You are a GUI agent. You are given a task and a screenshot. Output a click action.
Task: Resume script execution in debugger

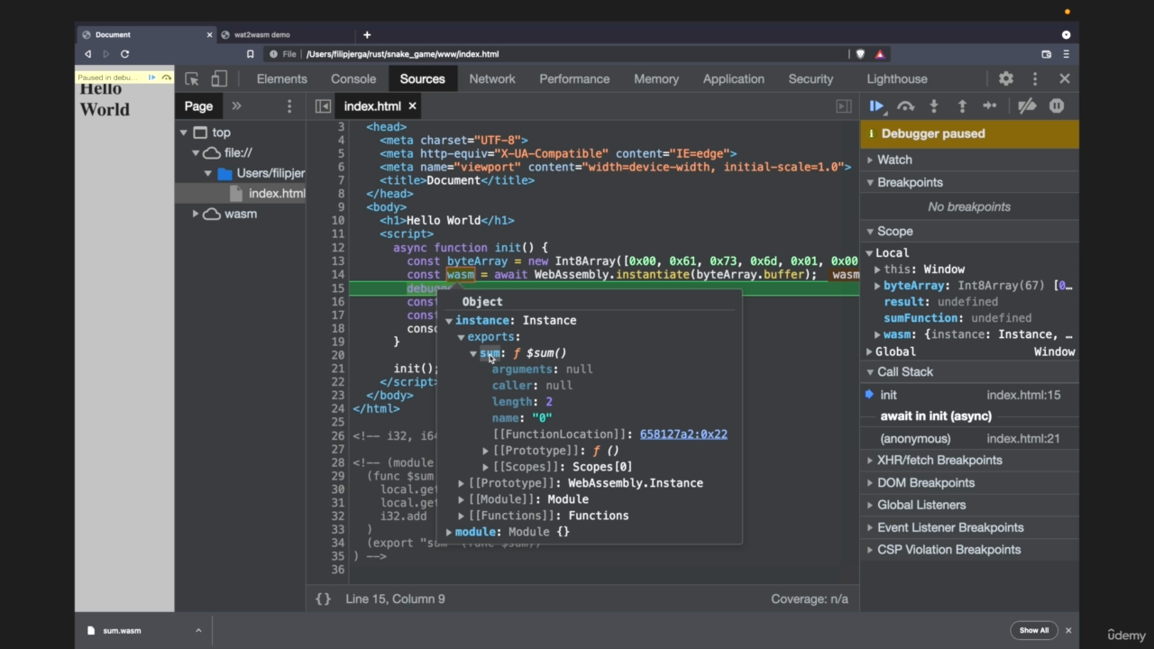point(875,106)
